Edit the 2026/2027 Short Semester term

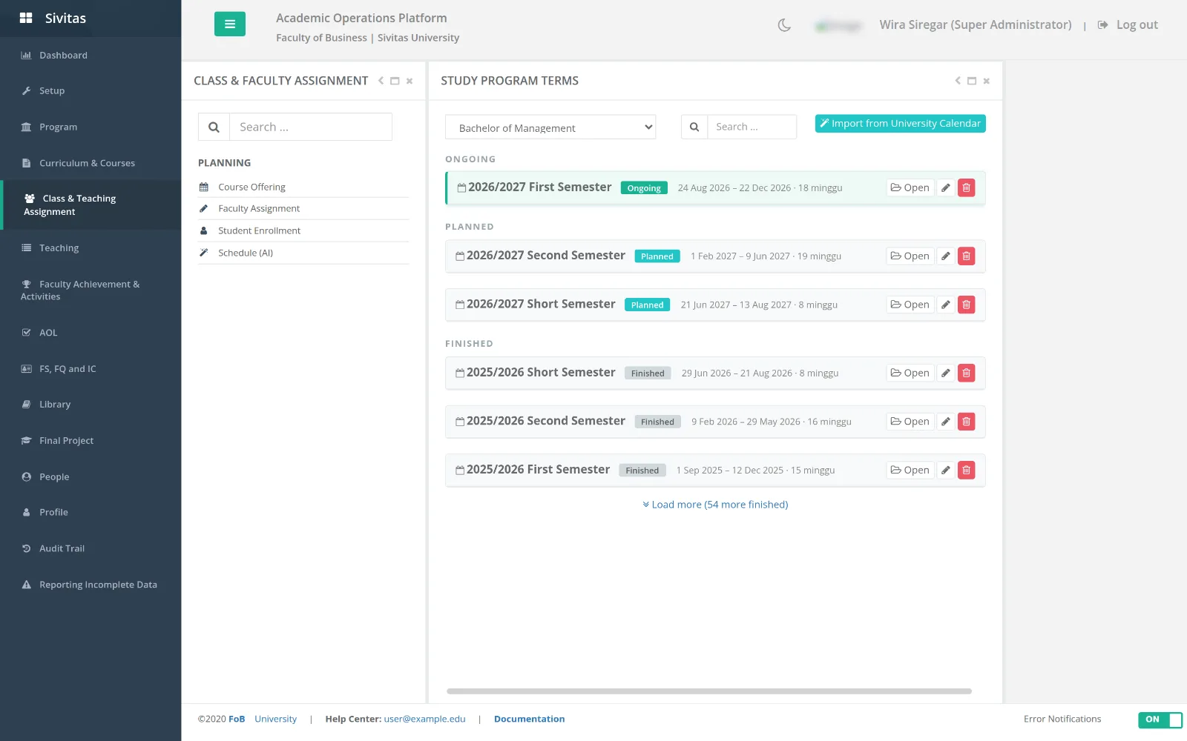(945, 305)
